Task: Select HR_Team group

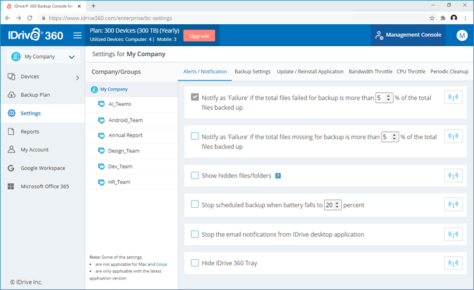Action: pos(132,182)
